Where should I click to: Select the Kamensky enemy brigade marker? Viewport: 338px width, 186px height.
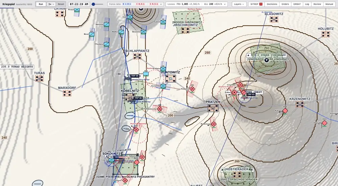click(142, 157)
